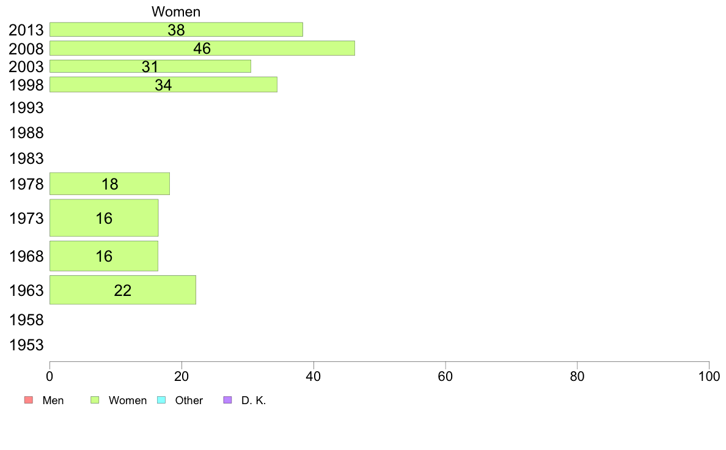
Task: Click the 1993 year label
Action: (x=26, y=108)
